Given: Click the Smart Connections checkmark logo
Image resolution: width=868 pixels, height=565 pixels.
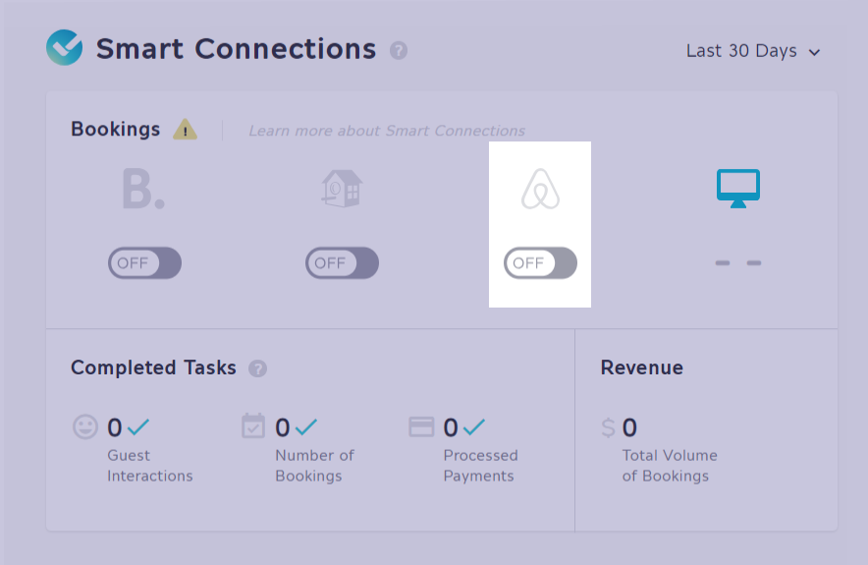Looking at the screenshot, I should (x=64, y=47).
